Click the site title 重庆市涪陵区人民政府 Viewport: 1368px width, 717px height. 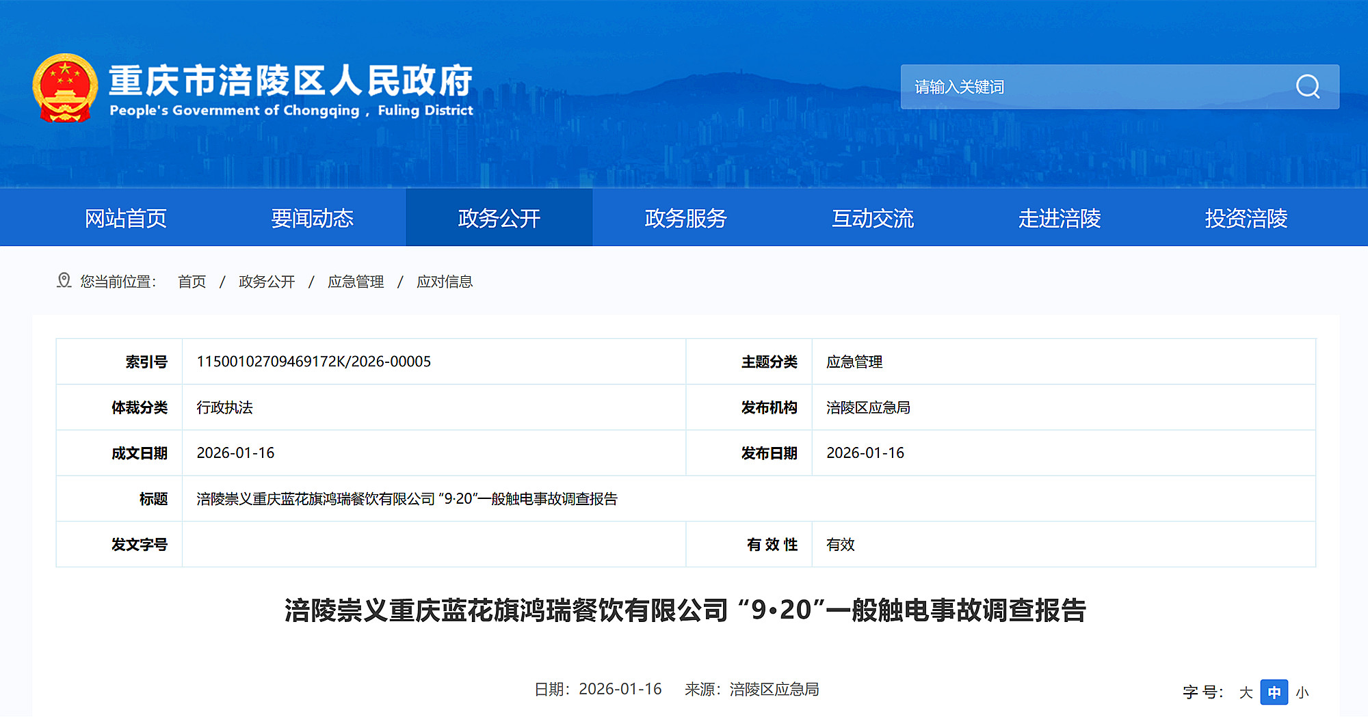click(291, 80)
